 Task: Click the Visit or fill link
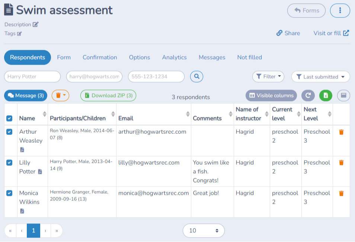click(x=331, y=33)
